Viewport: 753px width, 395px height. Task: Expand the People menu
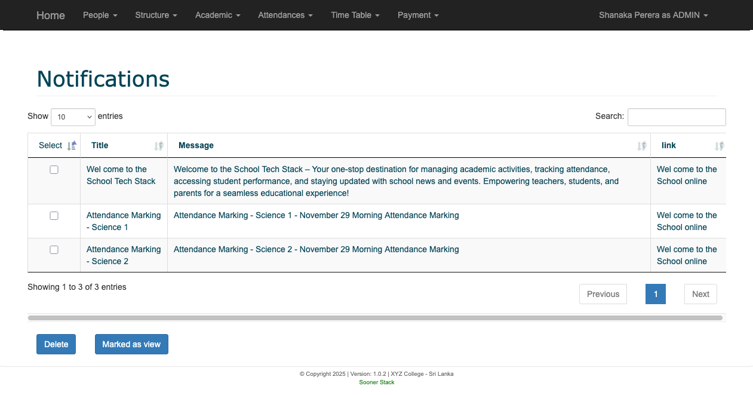tap(100, 15)
